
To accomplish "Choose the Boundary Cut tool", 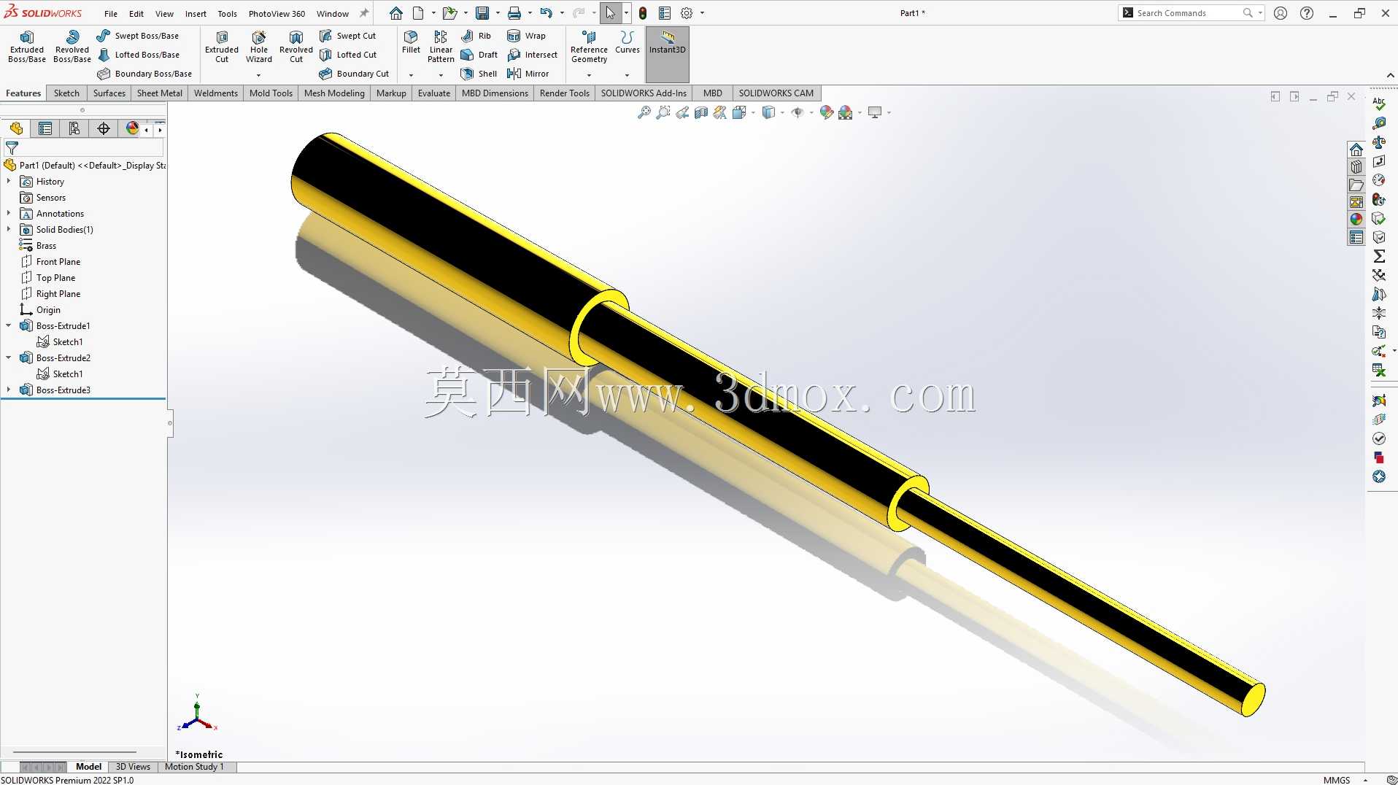I will point(355,74).
